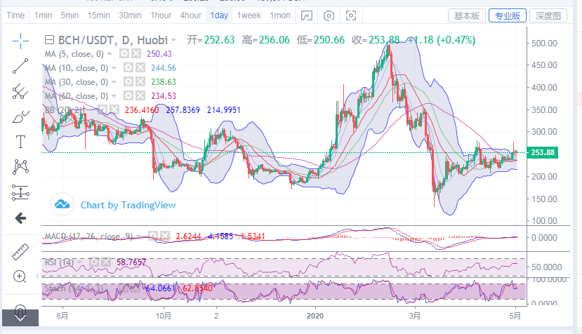Open settings for MA (5, close, 0)
The height and width of the screenshot is (334, 582).
click(x=124, y=54)
